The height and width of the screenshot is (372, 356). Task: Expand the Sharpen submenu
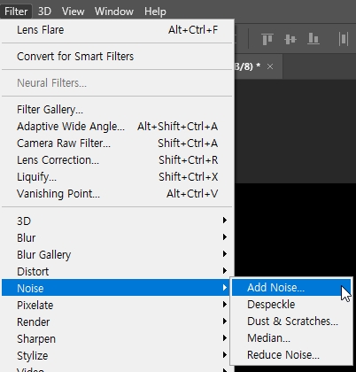117,338
